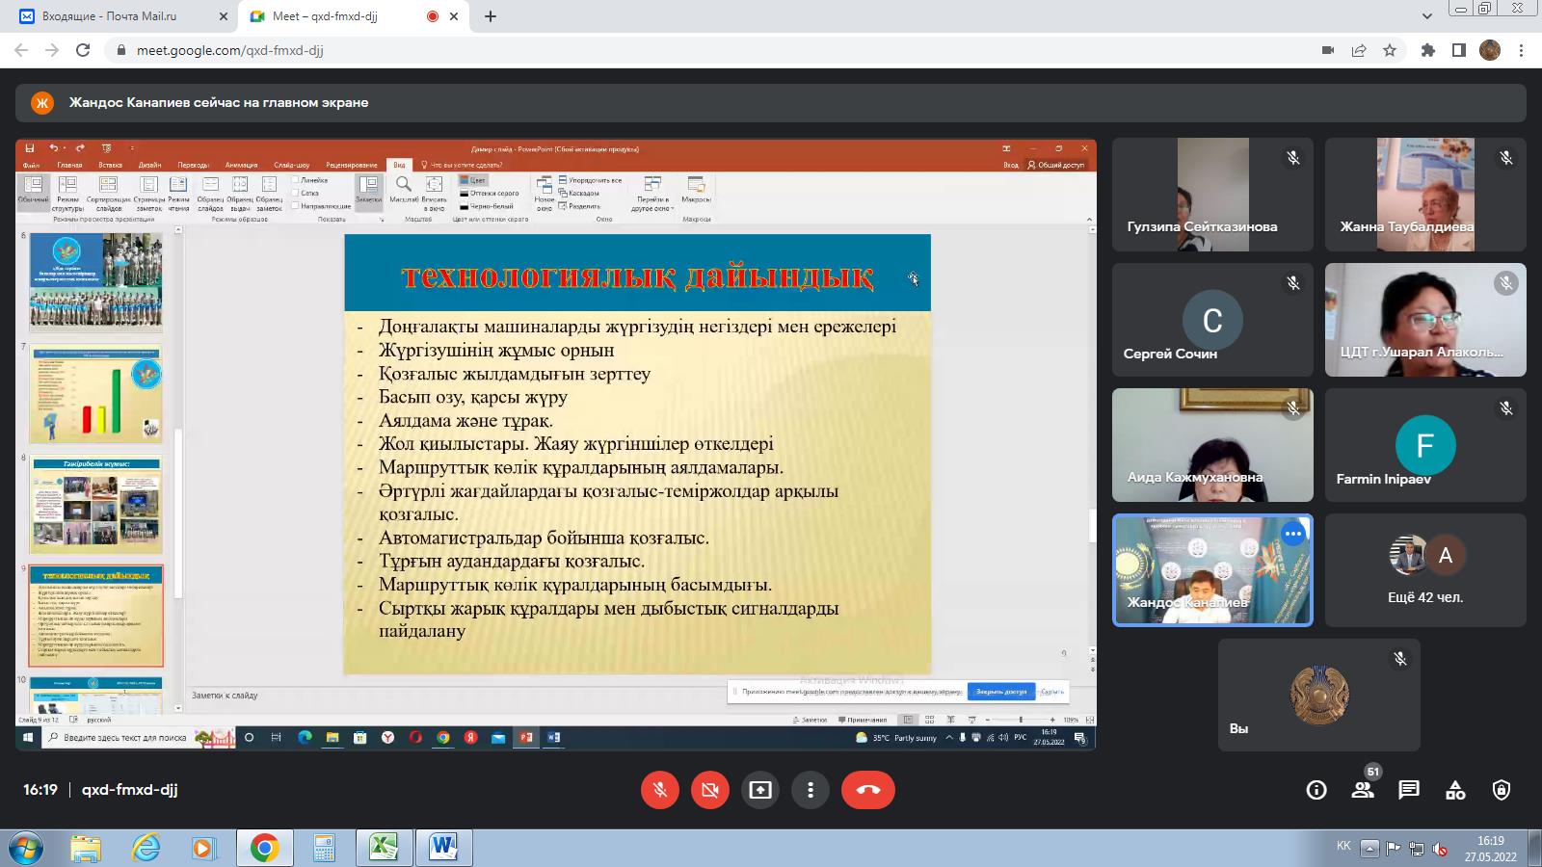The width and height of the screenshot is (1542, 867).
Task: Expand the Chrome tab search chevron
Action: click(x=1427, y=16)
